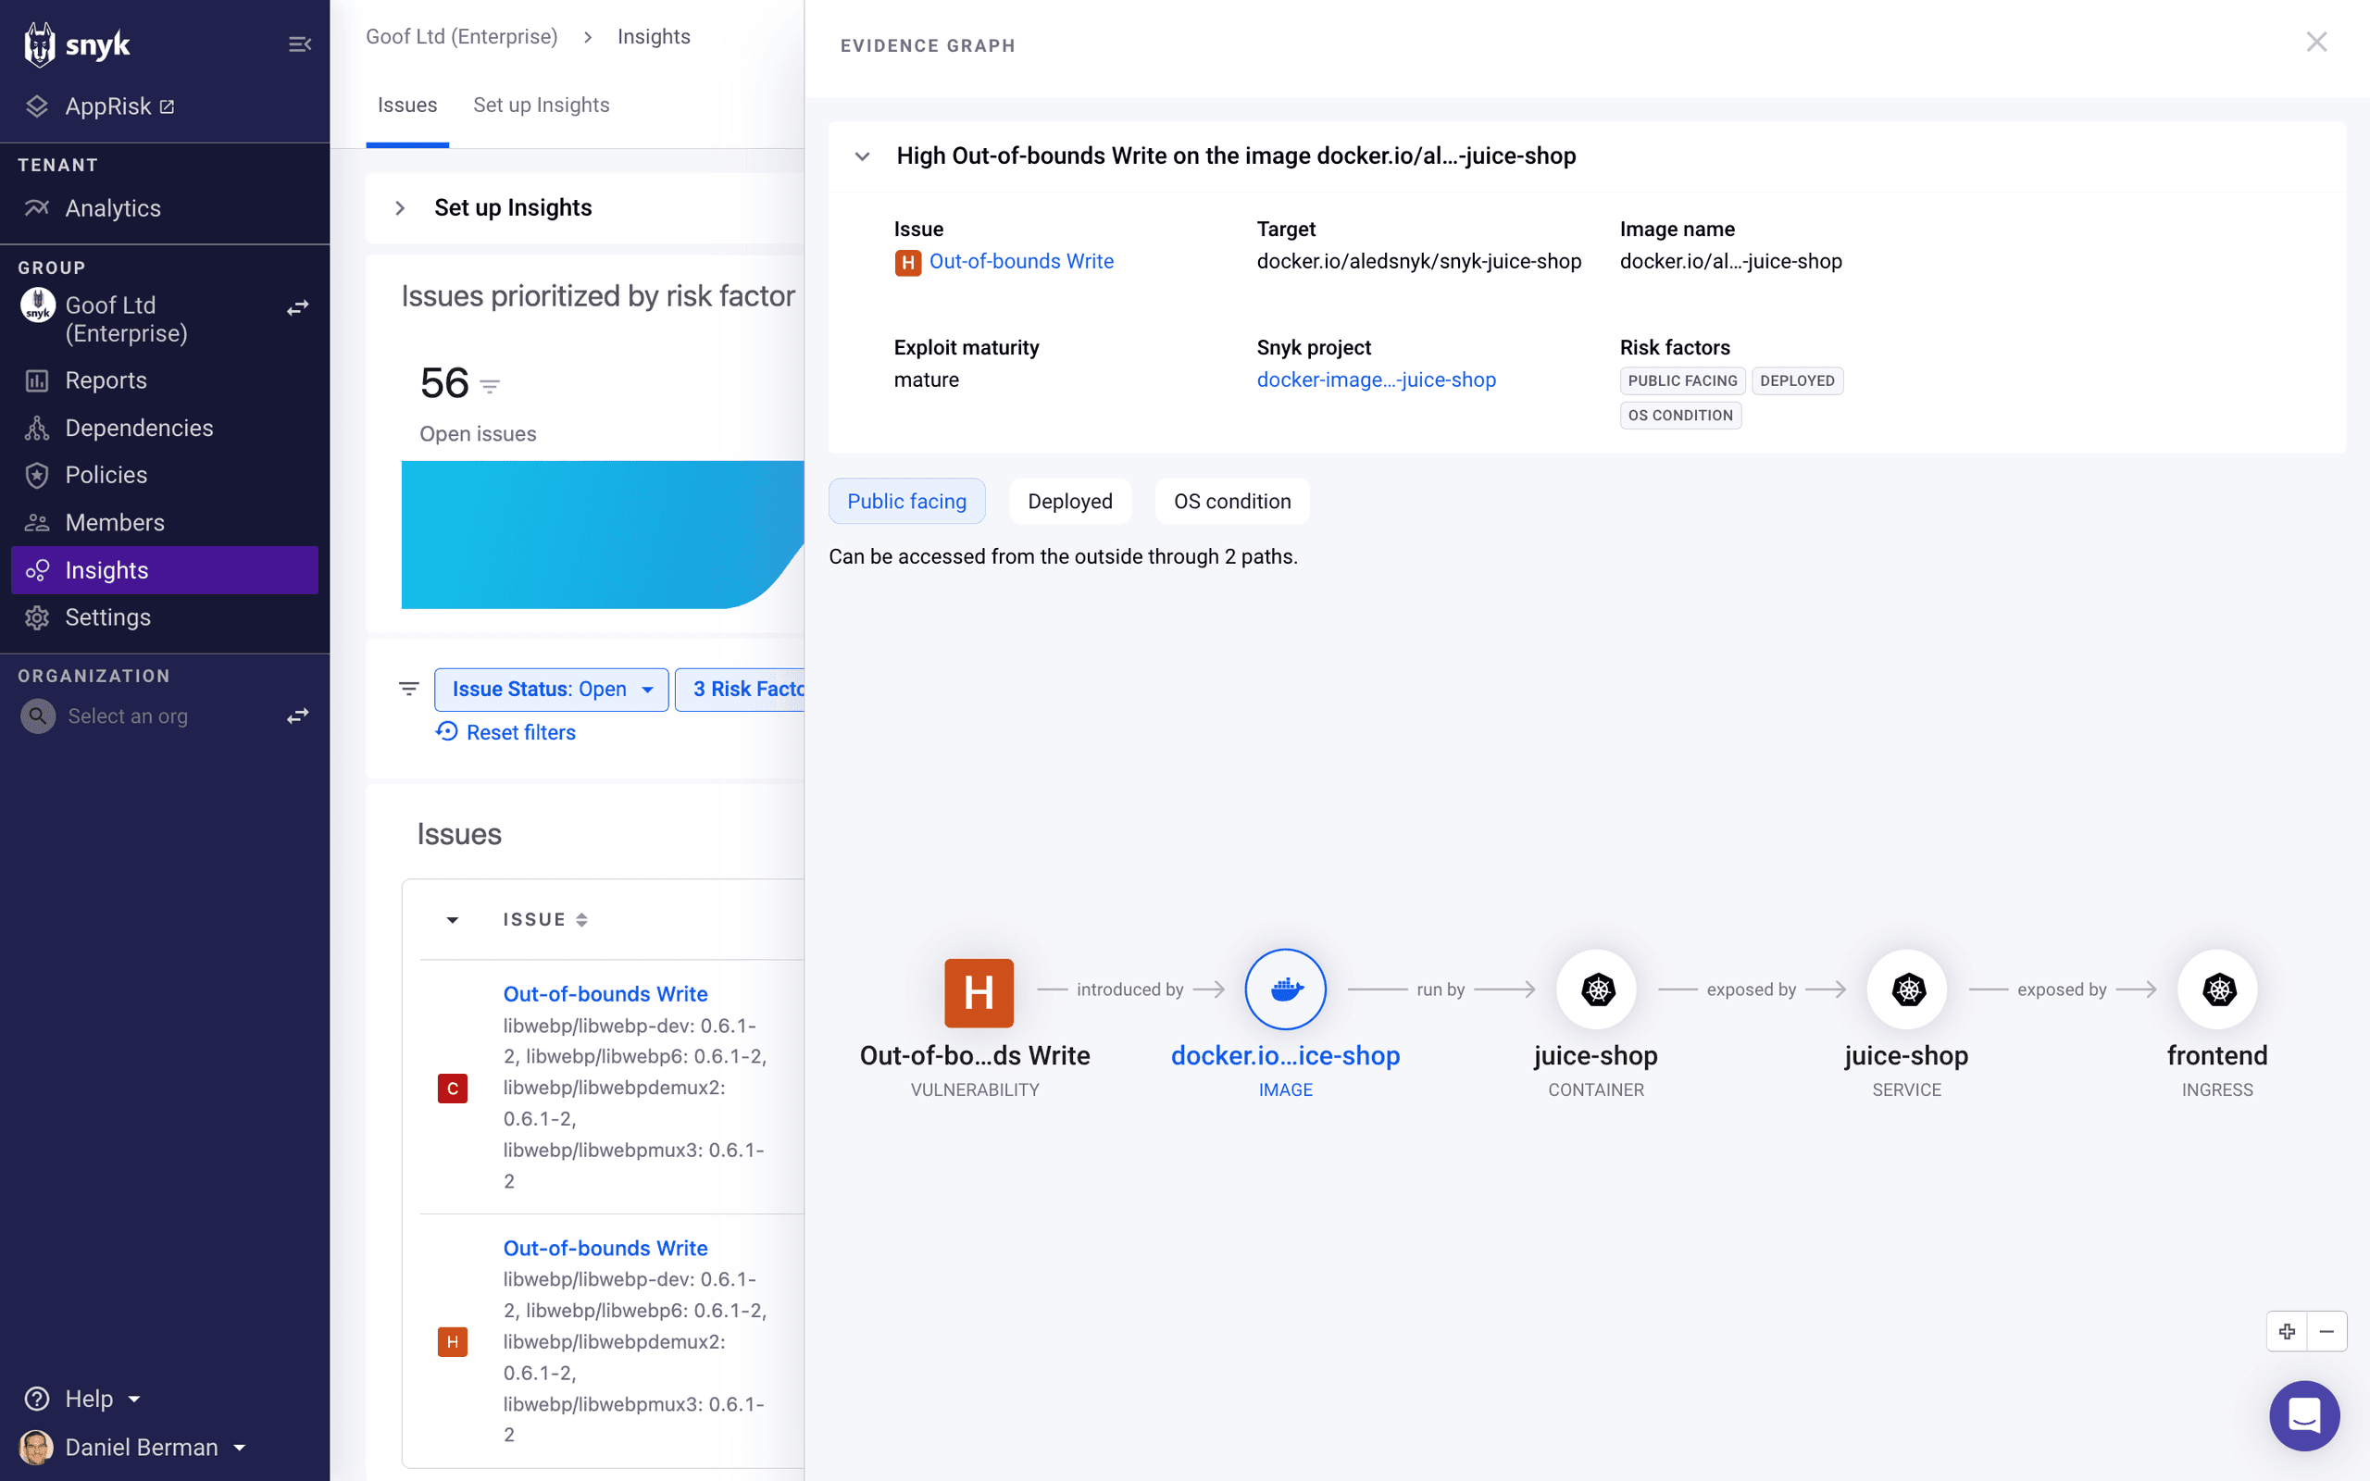The height and width of the screenshot is (1481, 2370).
Task: Click the docker-image-...-juice-shop project link
Action: coord(1377,379)
